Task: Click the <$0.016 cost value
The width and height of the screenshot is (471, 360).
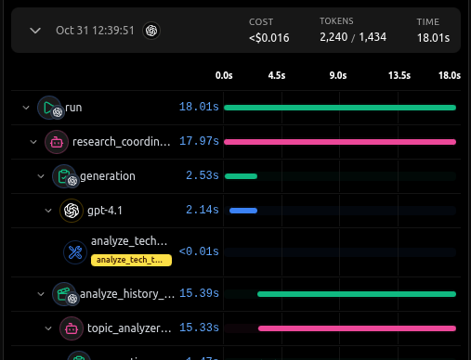Action: point(269,38)
